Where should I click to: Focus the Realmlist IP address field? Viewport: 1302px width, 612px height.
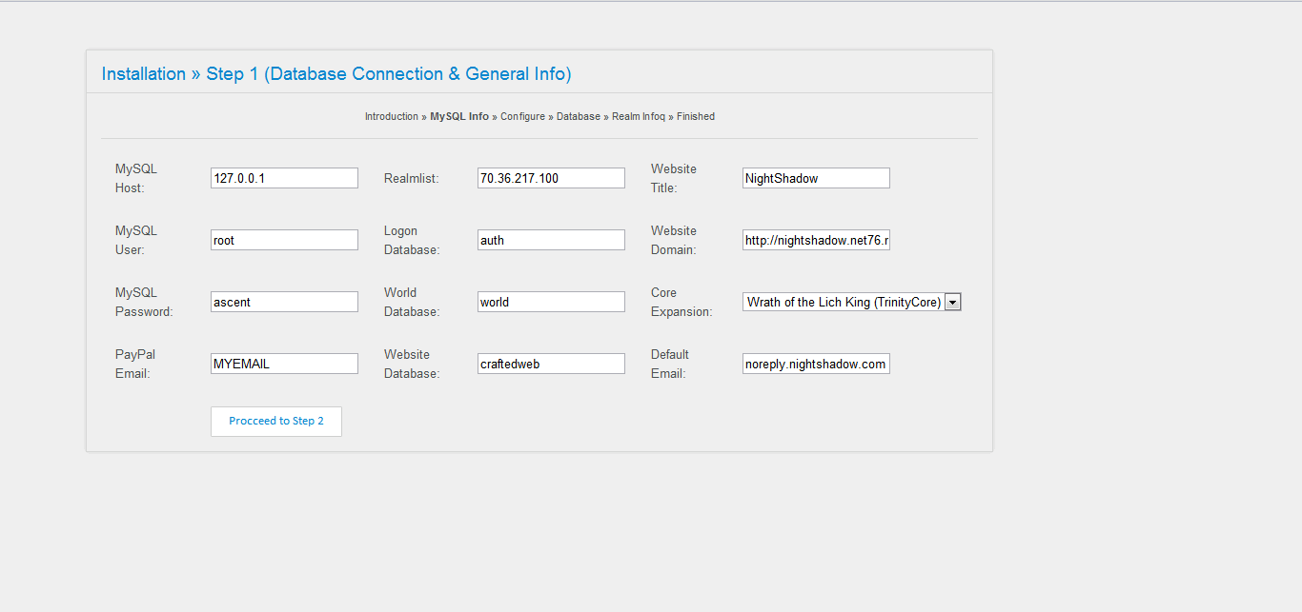[551, 178]
